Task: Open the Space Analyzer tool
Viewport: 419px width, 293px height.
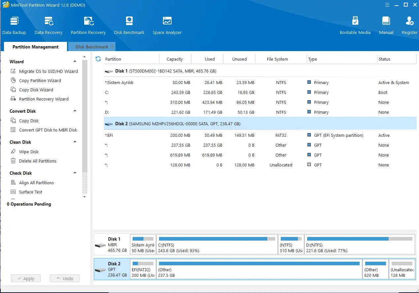Action: point(167,25)
